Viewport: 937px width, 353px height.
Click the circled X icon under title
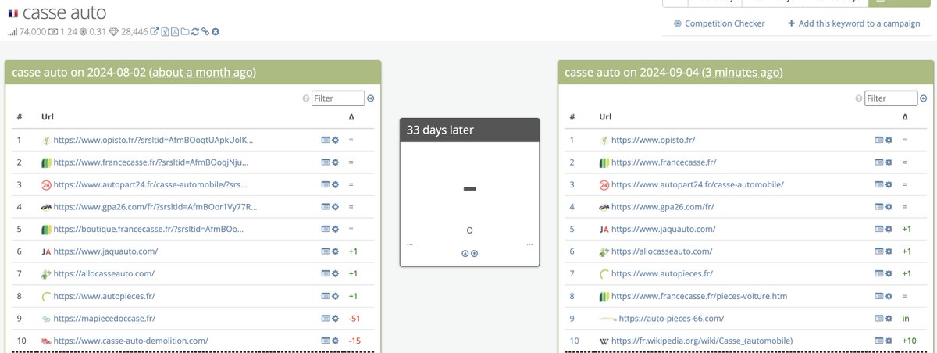[216, 31]
